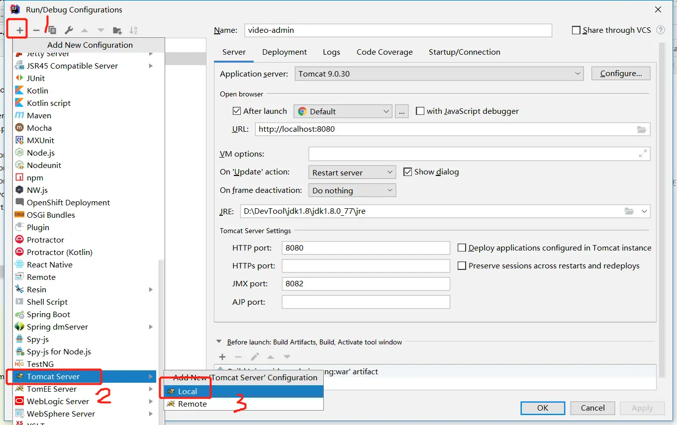The image size is (677, 425).
Task: Browse URL with the folder icon
Action: click(642, 129)
